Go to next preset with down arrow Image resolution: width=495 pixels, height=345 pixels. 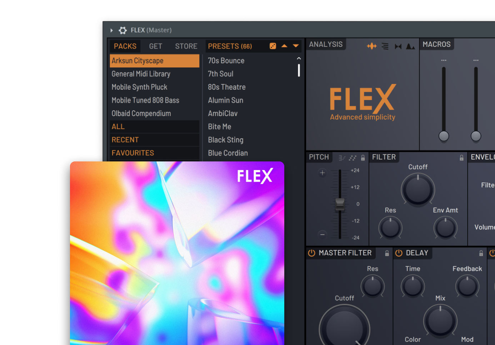click(x=296, y=46)
